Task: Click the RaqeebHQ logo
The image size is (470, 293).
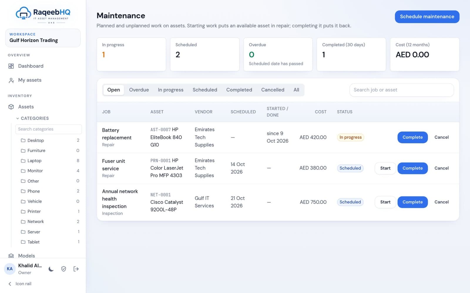Action: click(43, 15)
